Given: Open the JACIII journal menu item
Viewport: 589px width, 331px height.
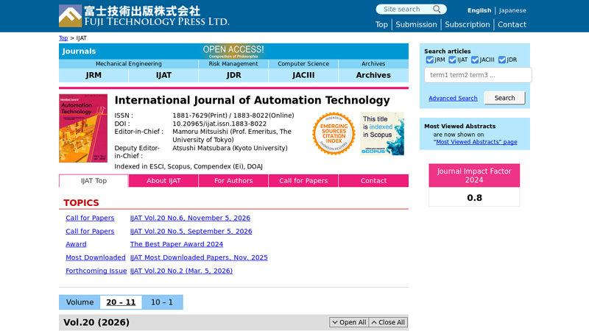Looking at the screenshot, I should tap(303, 75).
